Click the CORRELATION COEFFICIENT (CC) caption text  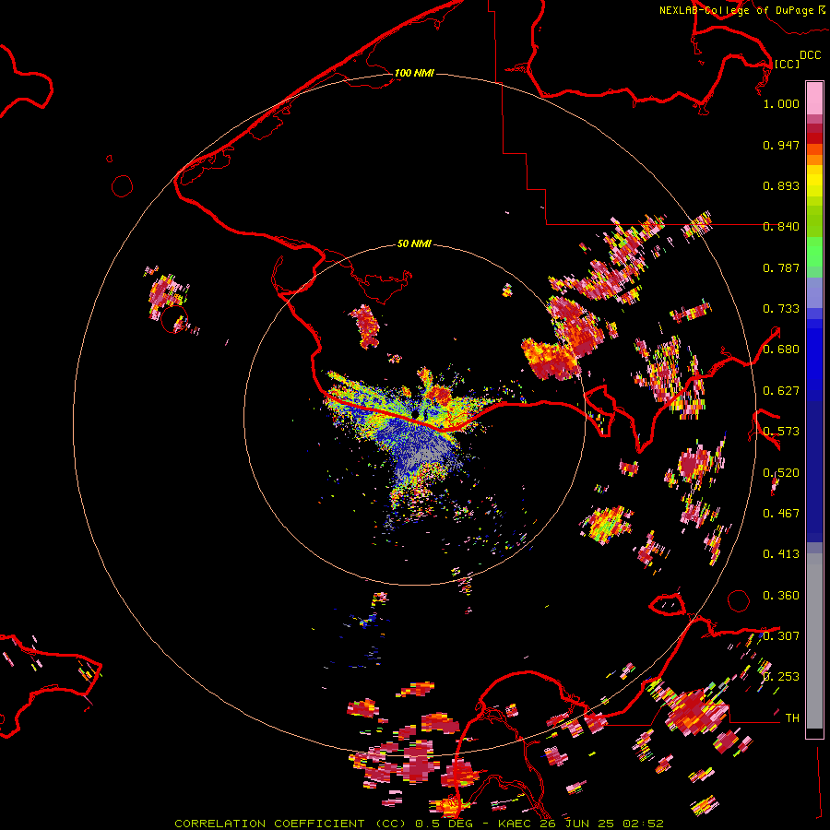292,824
